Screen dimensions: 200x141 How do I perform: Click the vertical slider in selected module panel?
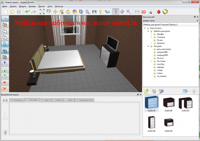(x=5, y=118)
